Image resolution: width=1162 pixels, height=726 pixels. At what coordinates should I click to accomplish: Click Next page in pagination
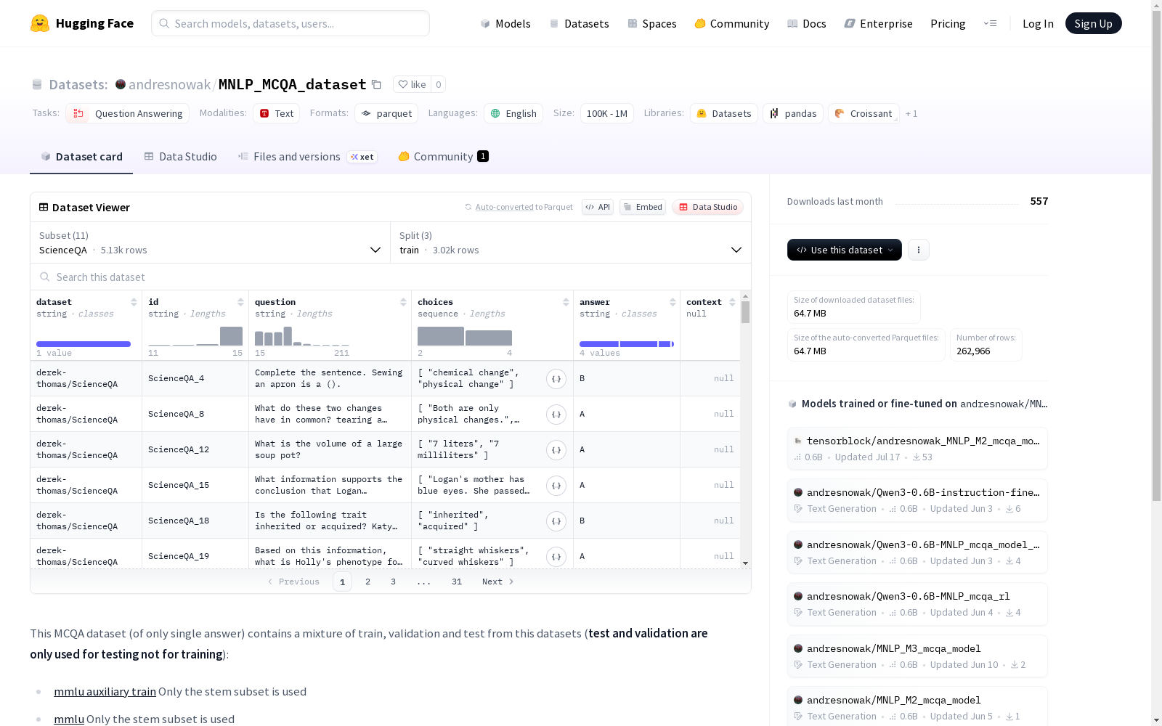pos(498,582)
